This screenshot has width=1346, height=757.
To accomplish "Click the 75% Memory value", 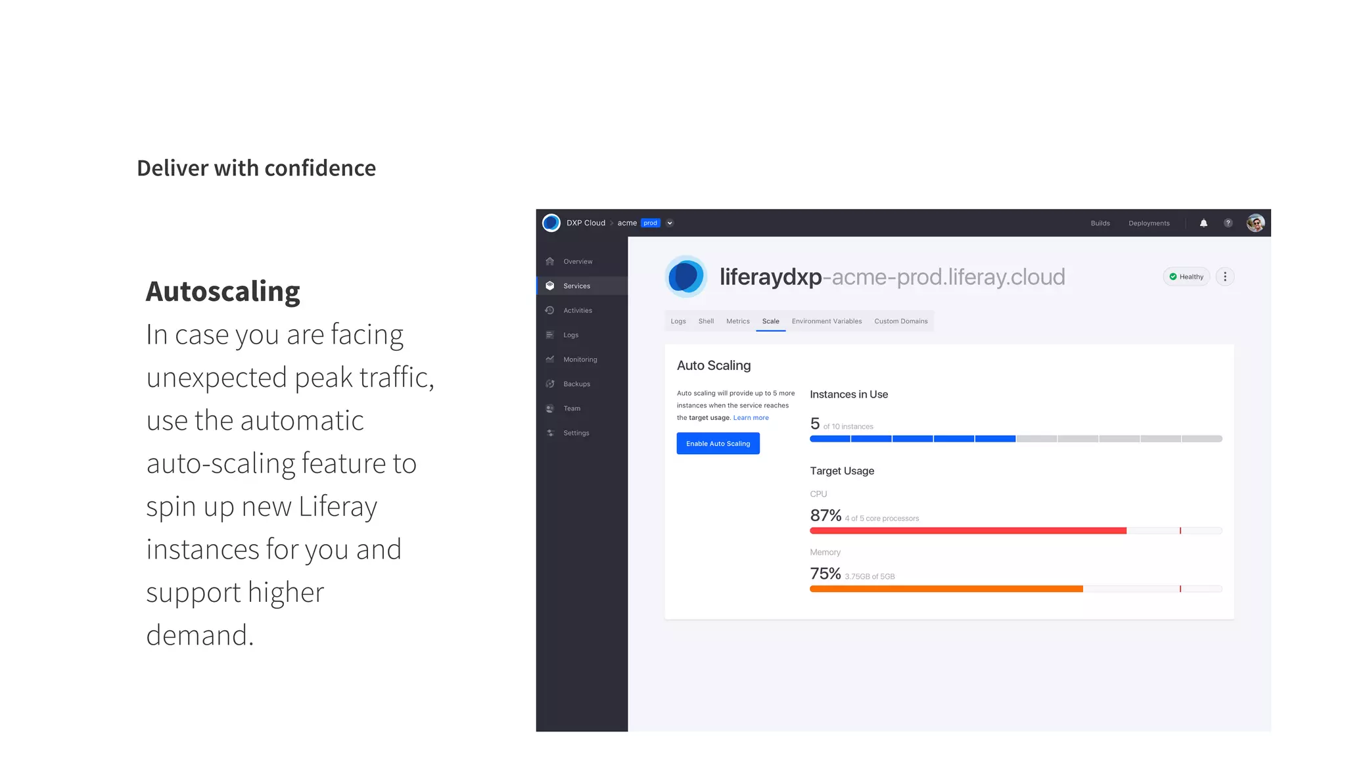I will (x=825, y=574).
